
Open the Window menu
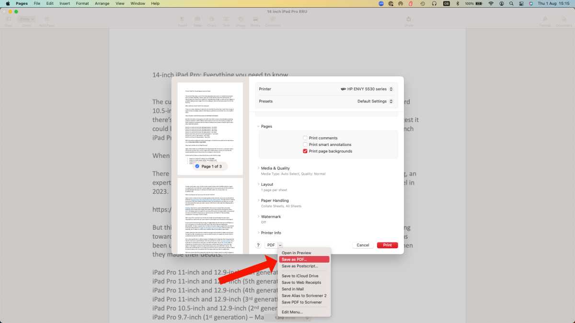tap(138, 3)
